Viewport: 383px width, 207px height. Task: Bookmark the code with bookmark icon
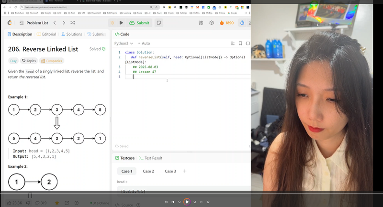(240, 43)
